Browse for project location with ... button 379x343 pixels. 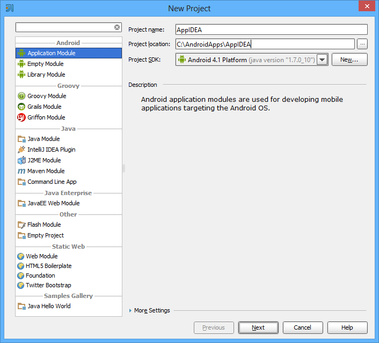[362, 44]
